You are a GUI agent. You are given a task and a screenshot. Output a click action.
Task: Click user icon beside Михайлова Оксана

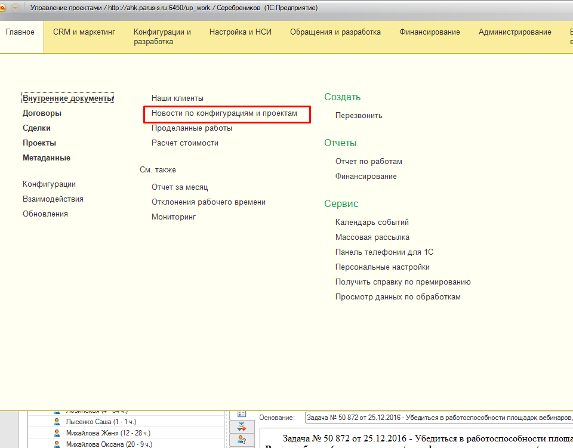click(x=57, y=444)
